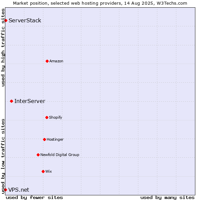The width and height of the screenshot is (200, 200).
Task: Select the 'Wix' label
Action: click(x=49, y=171)
